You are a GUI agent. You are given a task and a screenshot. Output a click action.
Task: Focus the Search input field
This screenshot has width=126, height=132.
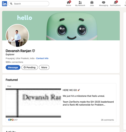click(29, 4)
